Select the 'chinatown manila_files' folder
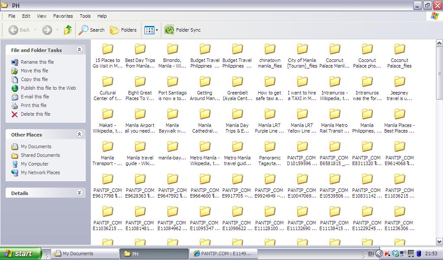Viewport: 443px width, 260px height. (270, 56)
